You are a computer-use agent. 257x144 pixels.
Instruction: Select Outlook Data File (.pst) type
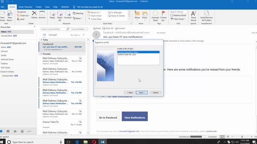pos(138,54)
